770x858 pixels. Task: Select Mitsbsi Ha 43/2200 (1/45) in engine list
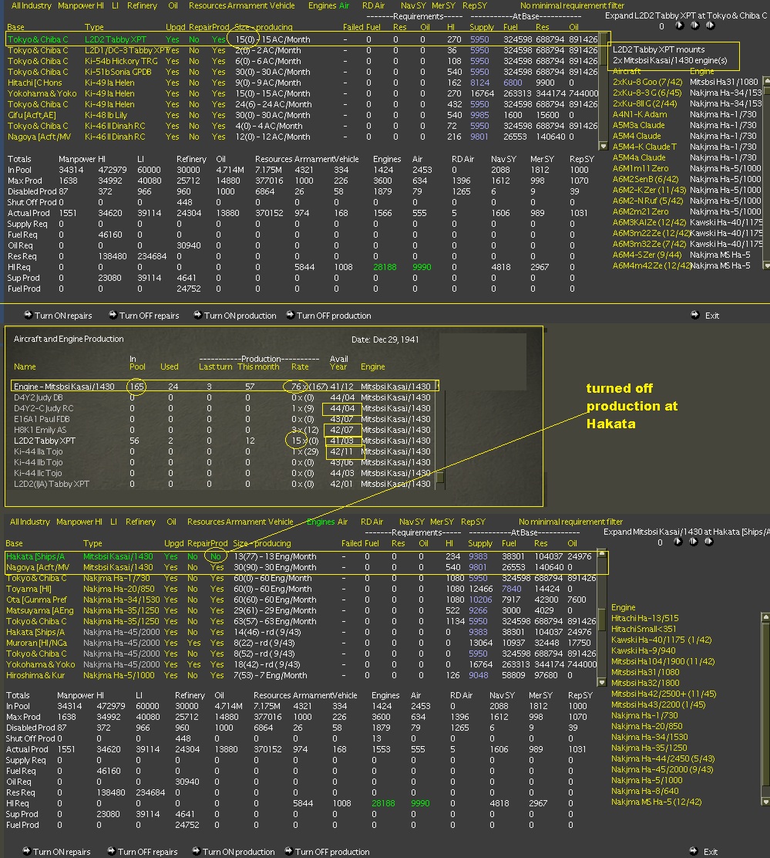(658, 704)
